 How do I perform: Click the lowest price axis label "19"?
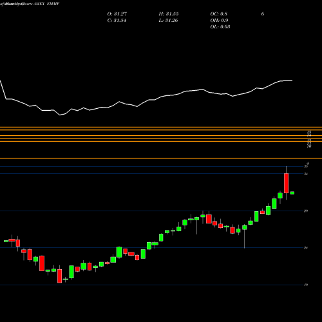[x=306, y=285]
